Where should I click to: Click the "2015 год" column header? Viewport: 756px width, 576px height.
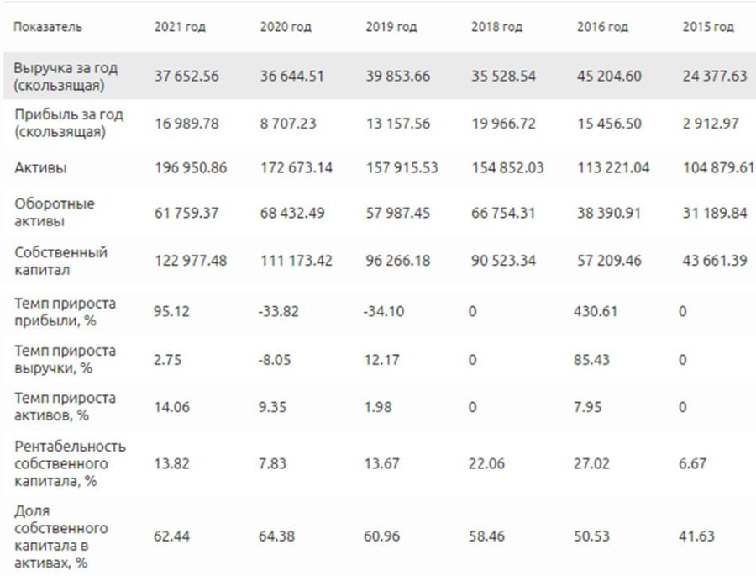pyautogui.click(x=708, y=27)
